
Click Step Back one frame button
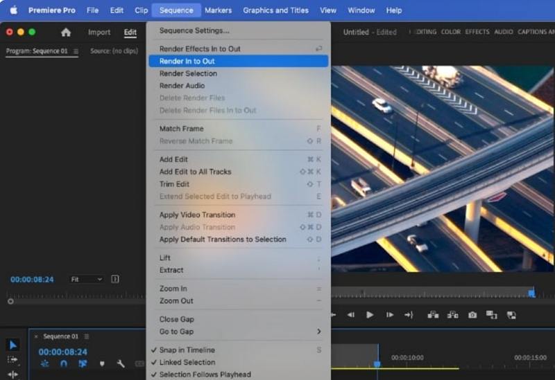[351, 315]
